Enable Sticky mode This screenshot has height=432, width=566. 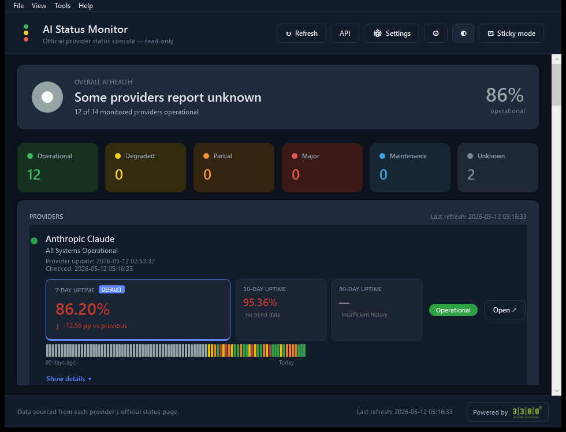511,33
